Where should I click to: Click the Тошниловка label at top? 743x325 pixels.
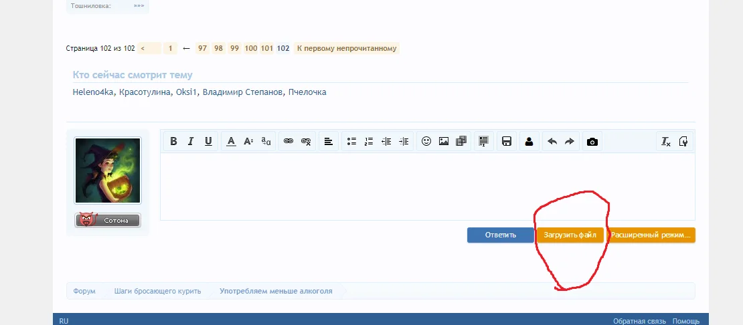pyautogui.click(x=91, y=6)
